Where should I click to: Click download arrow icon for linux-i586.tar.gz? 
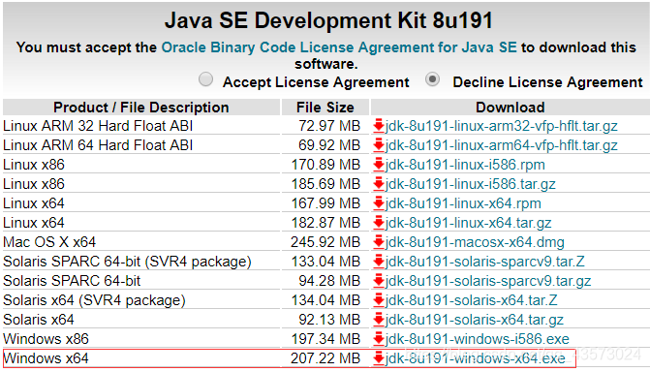[379, 184]
